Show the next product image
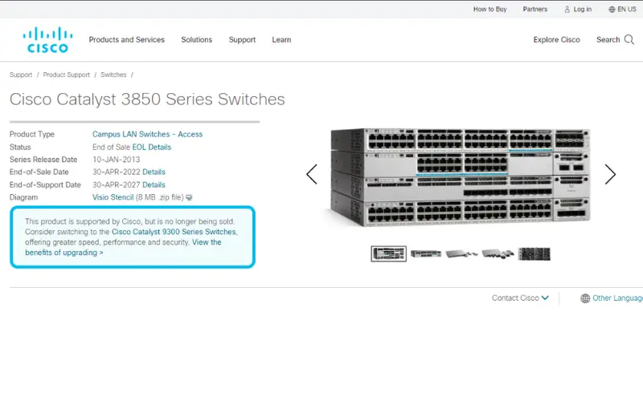643x401 pixels. (610, 174)
